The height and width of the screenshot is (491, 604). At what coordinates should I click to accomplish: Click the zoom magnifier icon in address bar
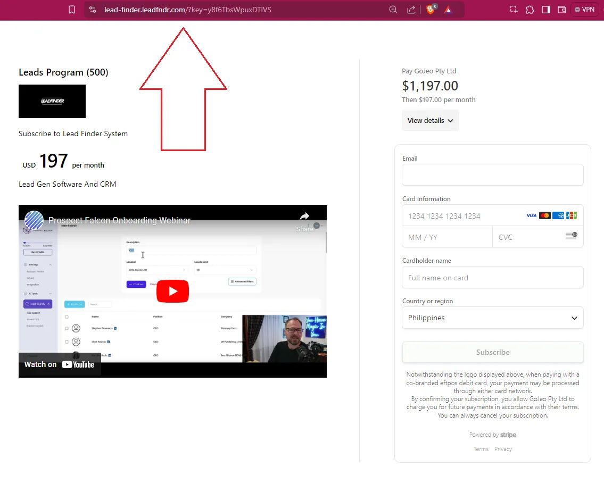tap(393, 10)
